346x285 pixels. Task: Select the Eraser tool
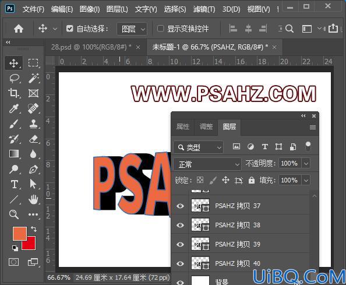click(x=34, y=139)
